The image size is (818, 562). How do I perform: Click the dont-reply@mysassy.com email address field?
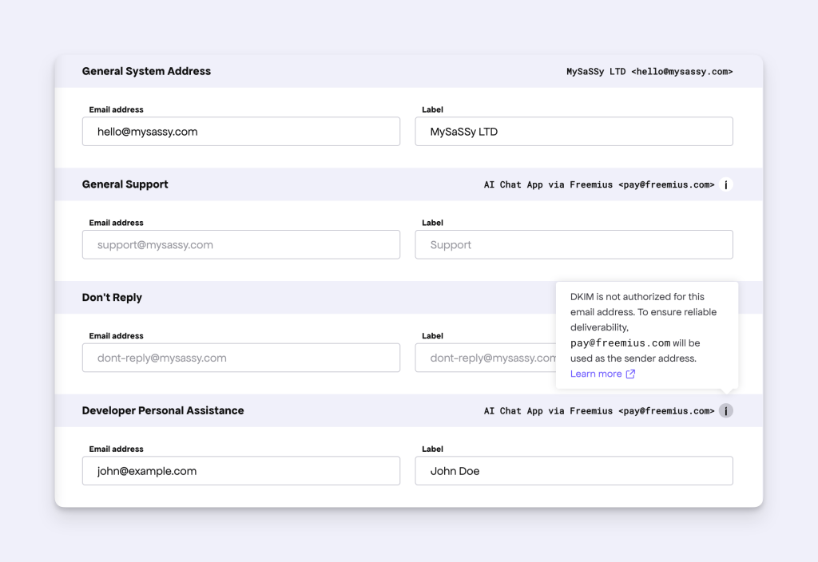(x=240, y=358)
